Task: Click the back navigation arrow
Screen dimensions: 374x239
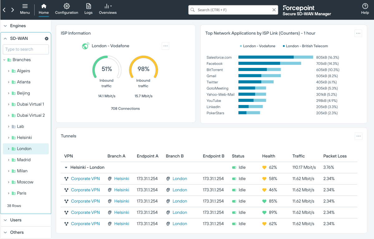Action: [4, 10]
